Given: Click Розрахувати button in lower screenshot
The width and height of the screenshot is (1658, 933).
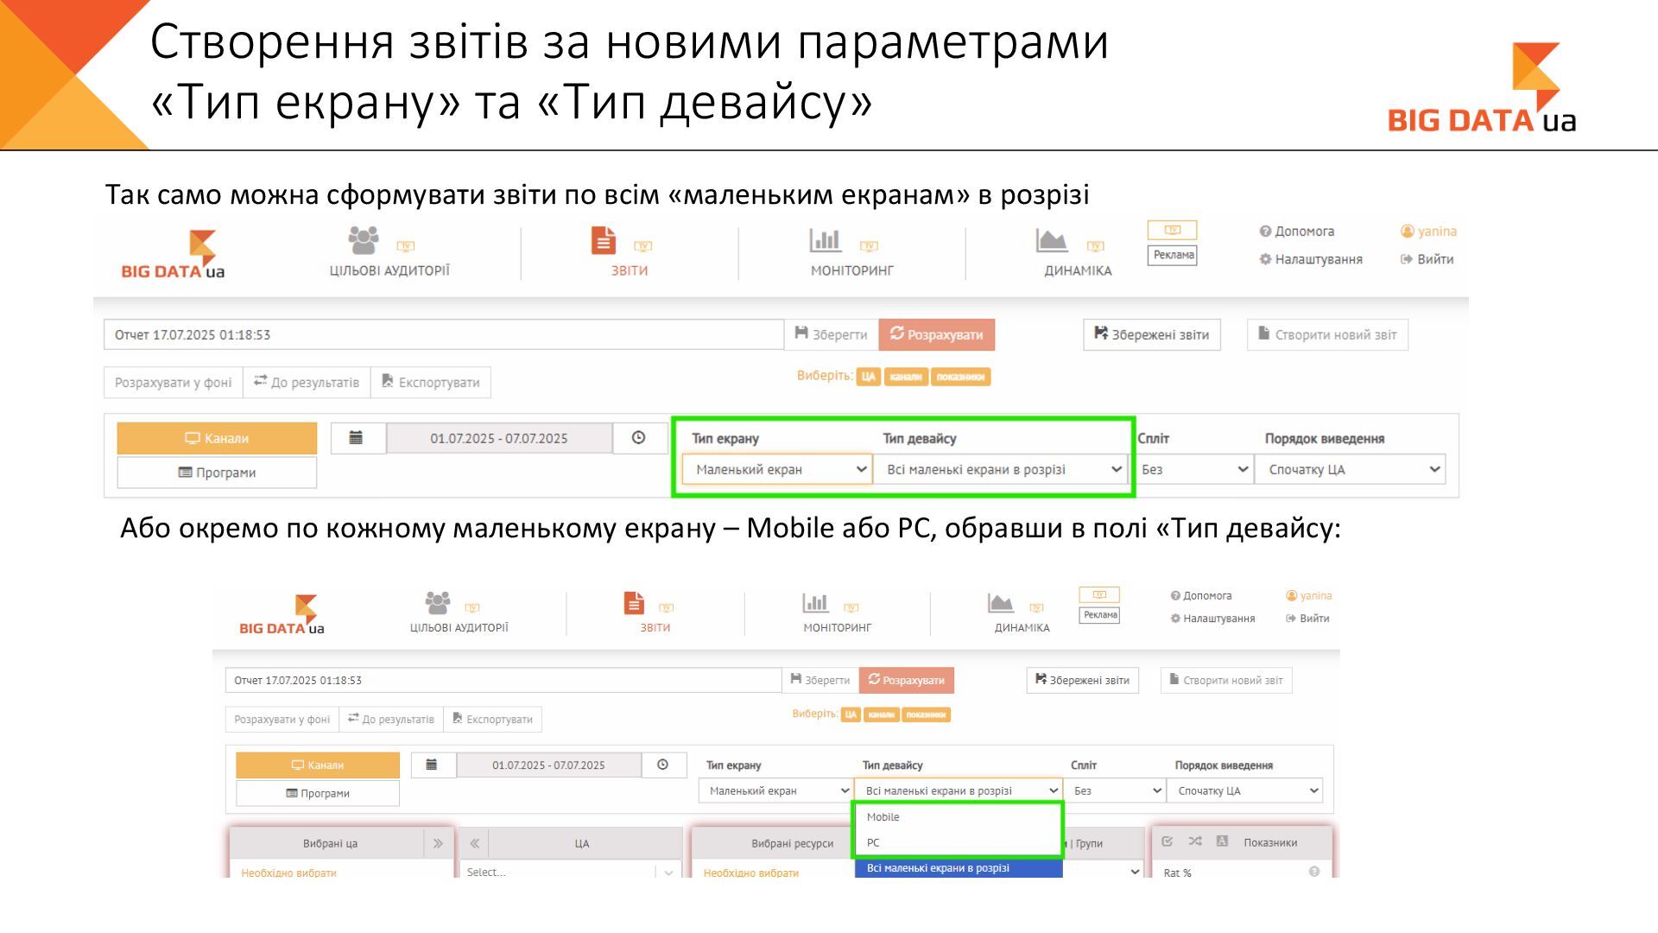Looking at the screenshot, I should [907, 680].
